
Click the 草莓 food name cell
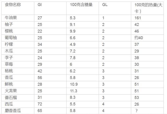pyautogui.click(x=9, y=64)
